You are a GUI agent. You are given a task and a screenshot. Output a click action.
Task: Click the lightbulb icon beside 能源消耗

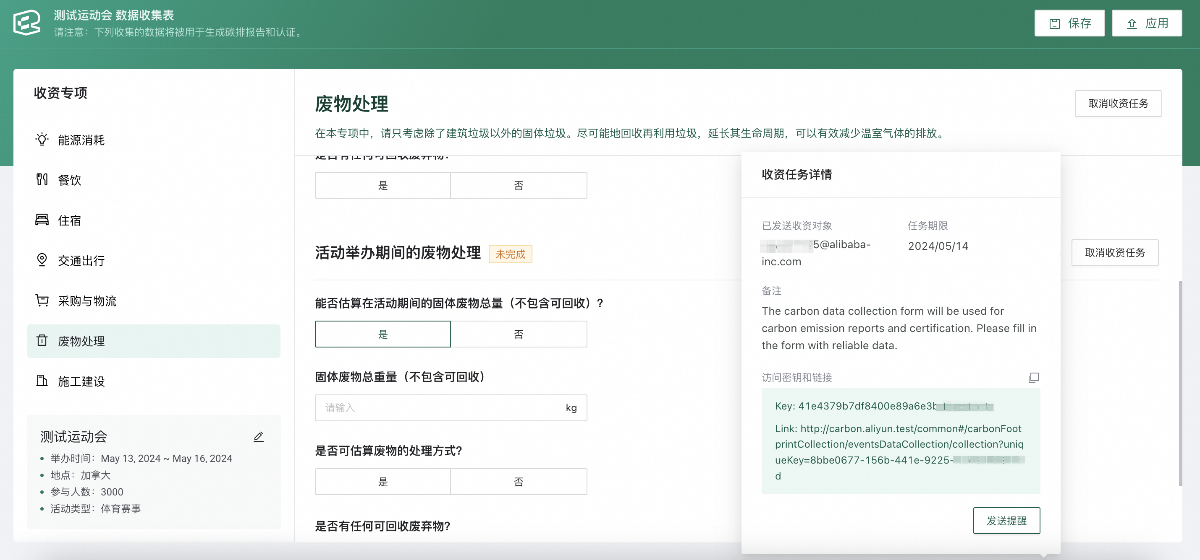point(42,139)
